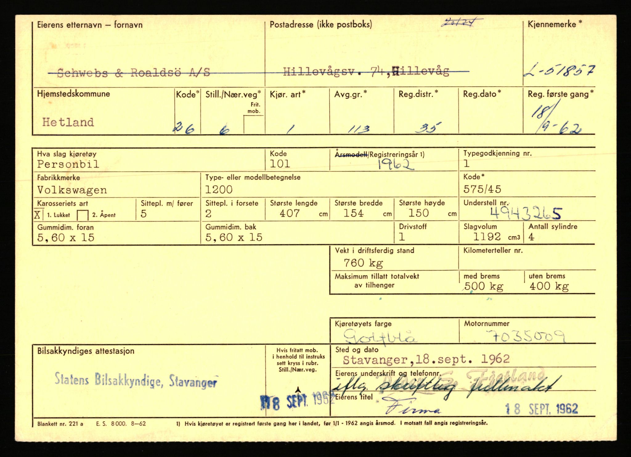Click the handwritten Kode value '26'

(x=184, y=127)
